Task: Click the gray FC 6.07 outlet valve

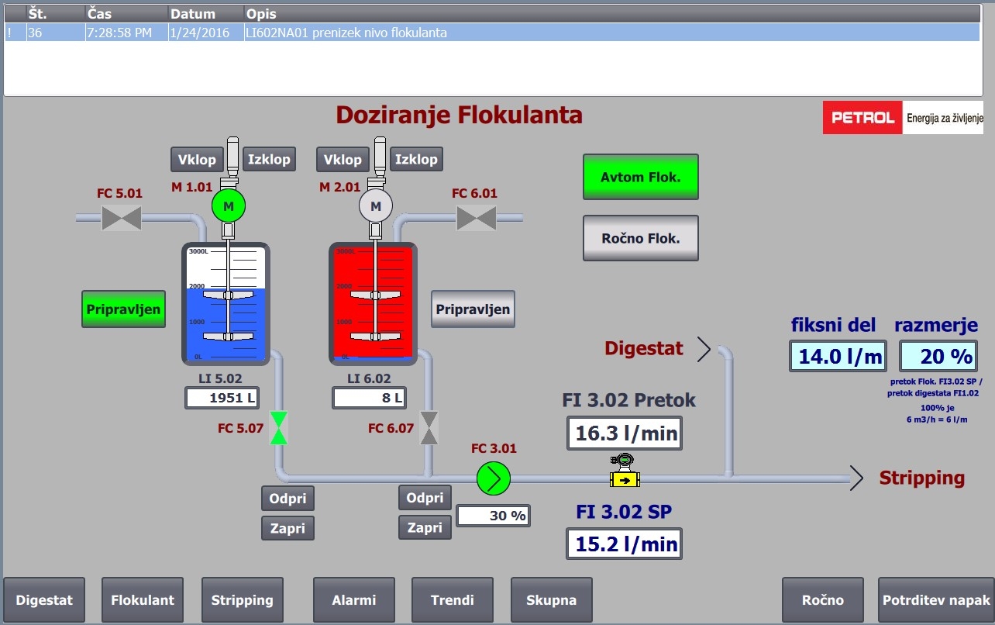Action: pos(429,428)
